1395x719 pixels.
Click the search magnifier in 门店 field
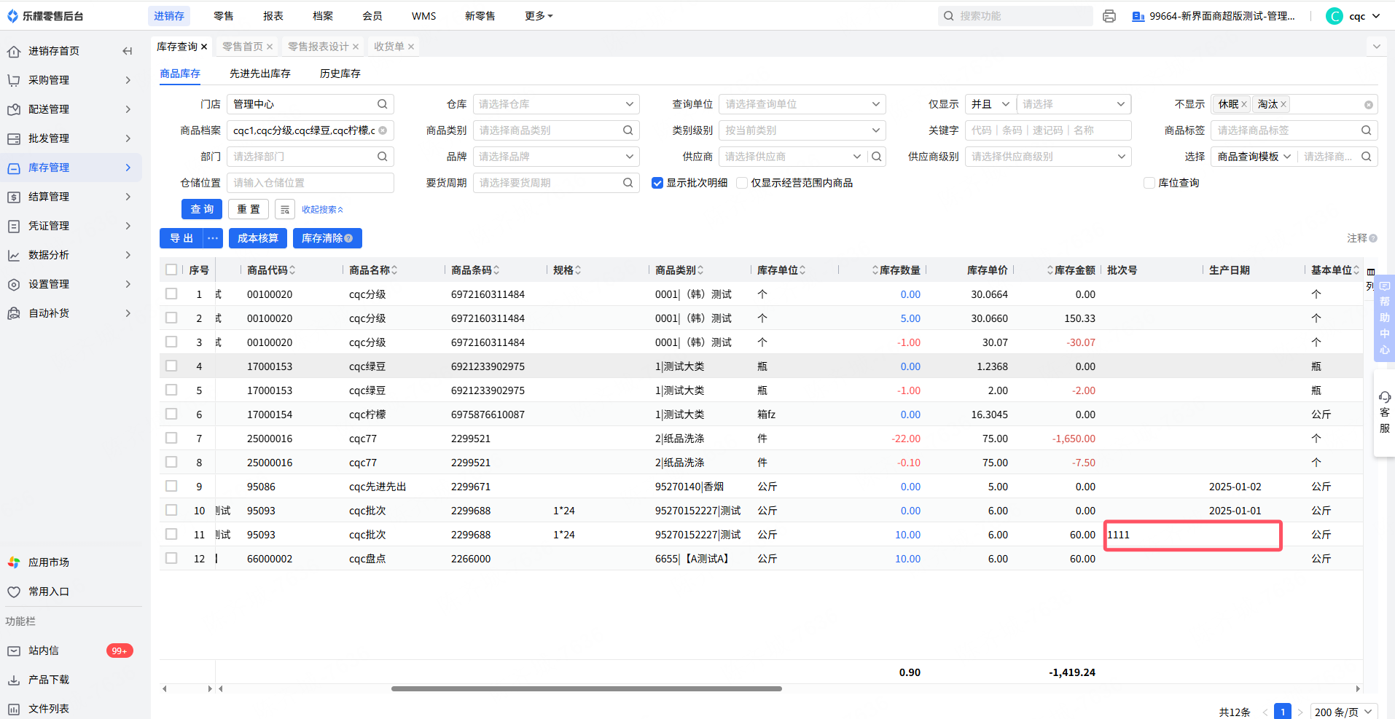tap(382, 104)
